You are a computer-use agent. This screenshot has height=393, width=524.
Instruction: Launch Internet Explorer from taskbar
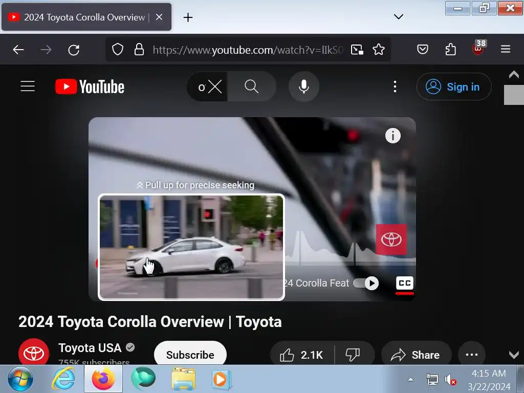tap(63, 379)
